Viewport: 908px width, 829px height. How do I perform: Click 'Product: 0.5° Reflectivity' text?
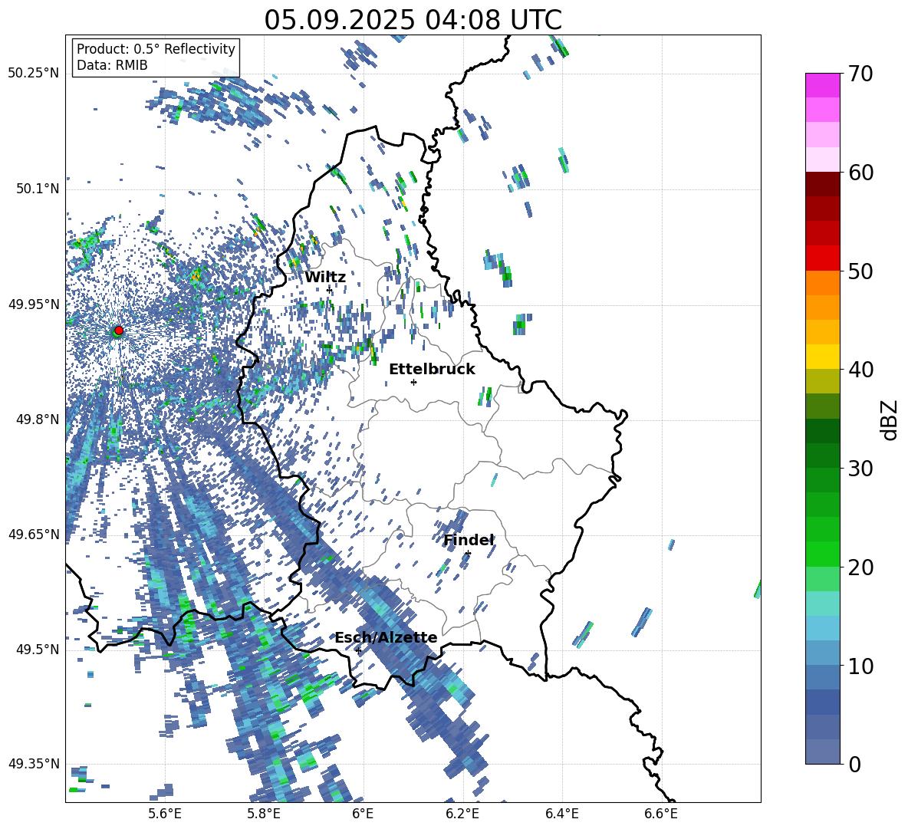[x=156, y=49]
